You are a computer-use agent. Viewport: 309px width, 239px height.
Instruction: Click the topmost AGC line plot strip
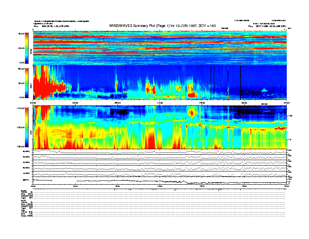click(160, 152)
